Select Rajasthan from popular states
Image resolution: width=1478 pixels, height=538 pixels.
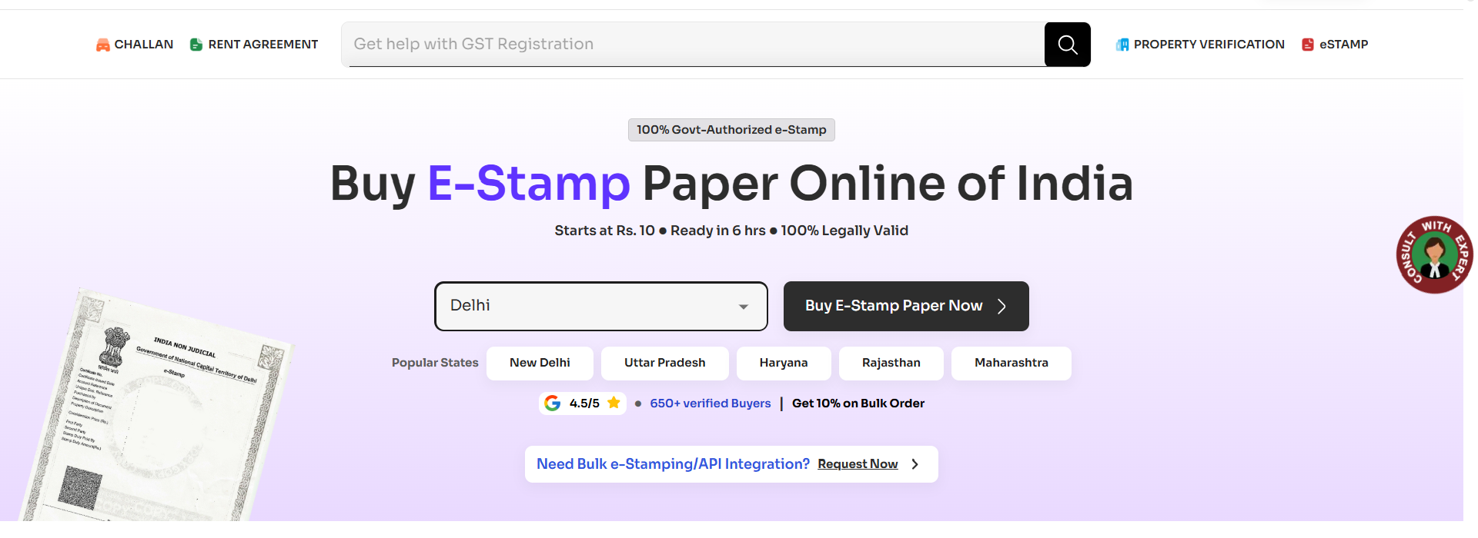(891, 363)
